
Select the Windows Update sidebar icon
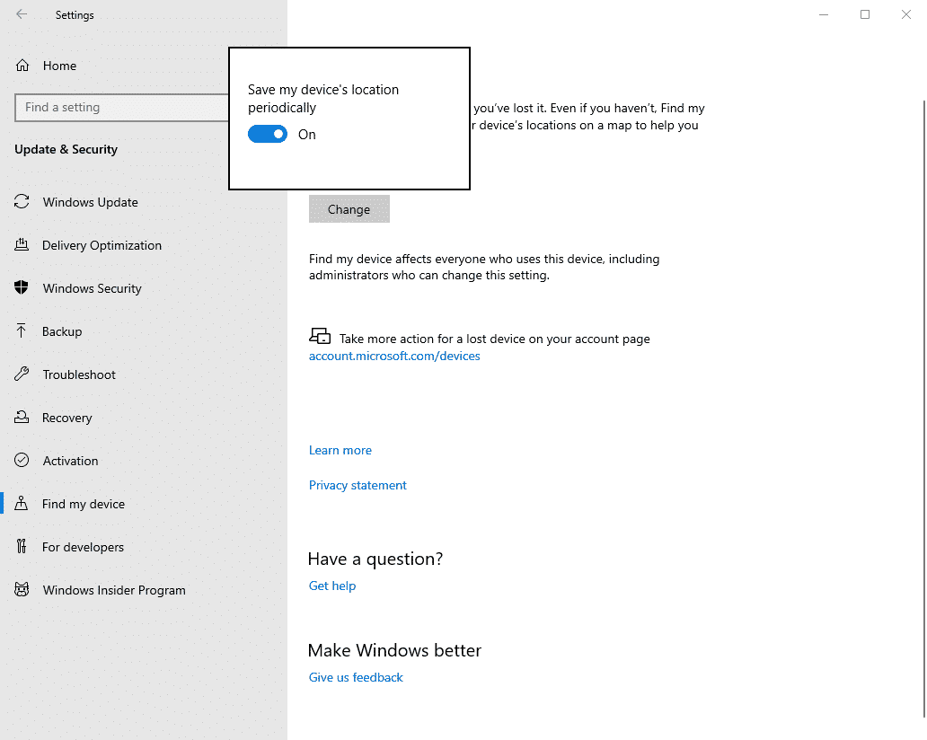(22, 202)
